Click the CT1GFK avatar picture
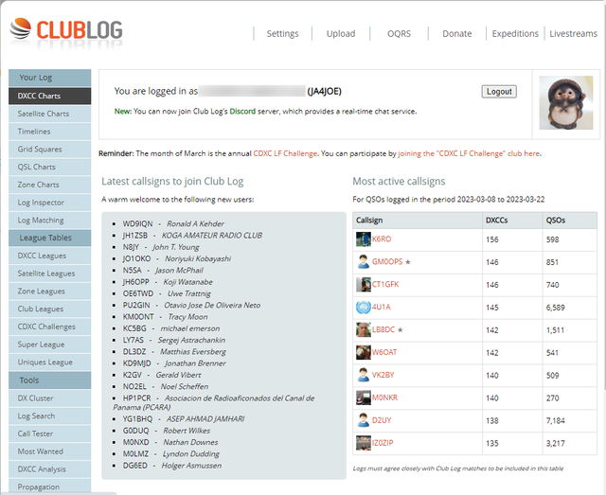The image size is (606, 495). (x=364, y=284)
